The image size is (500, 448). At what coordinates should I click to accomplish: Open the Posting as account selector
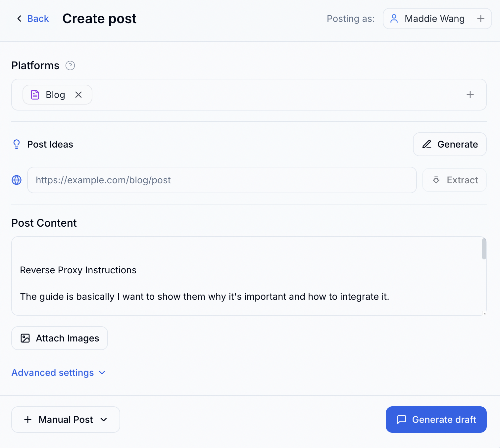tap(434, 19)
